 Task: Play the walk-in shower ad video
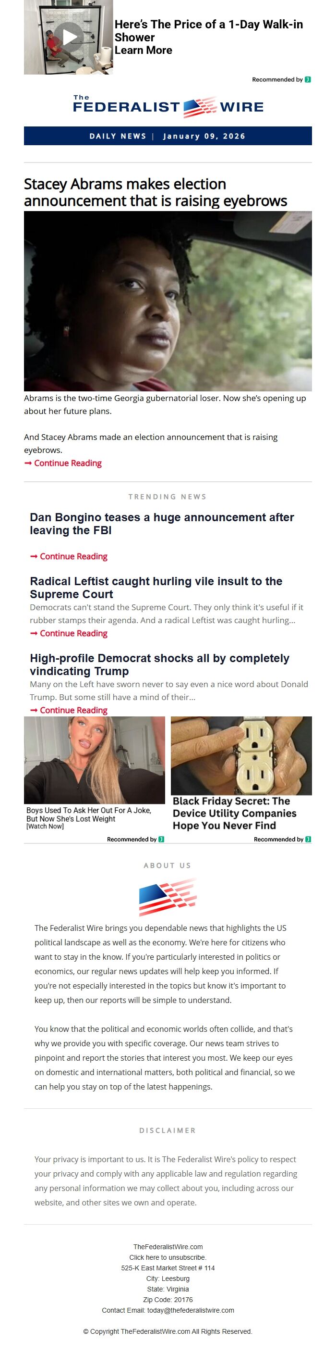click(69, 37)
